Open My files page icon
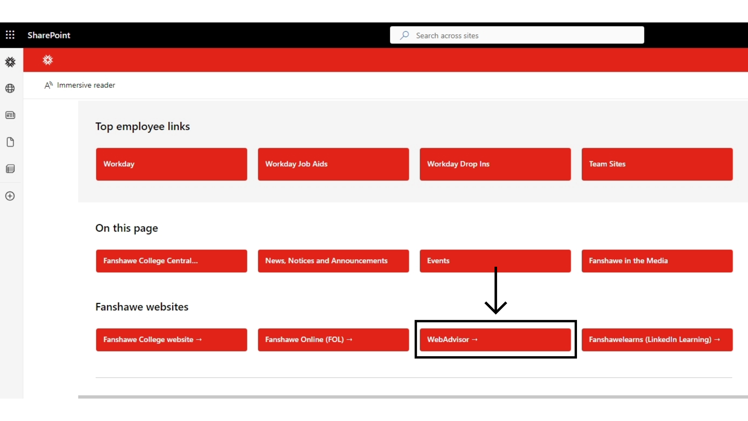This screenshot has width=748, height=421. tap(10, 142)
